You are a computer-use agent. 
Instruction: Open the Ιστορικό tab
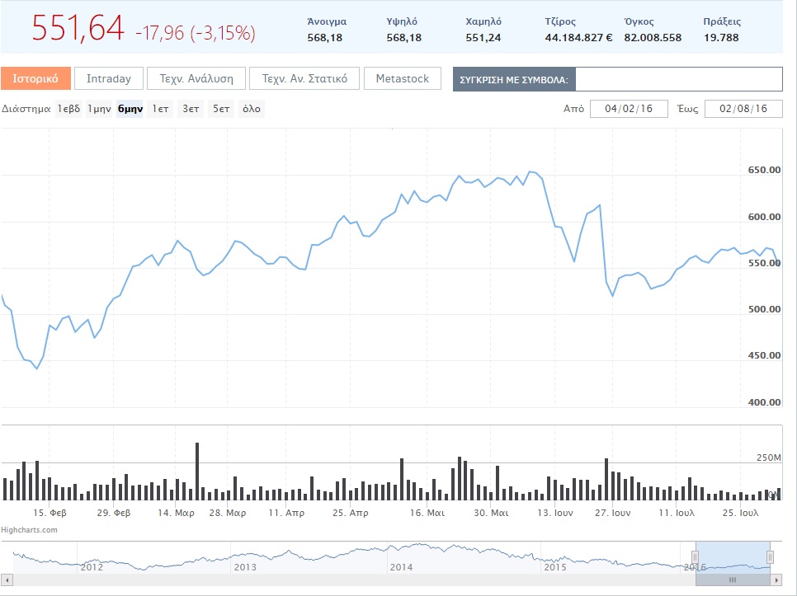click(x=35, y=79)
